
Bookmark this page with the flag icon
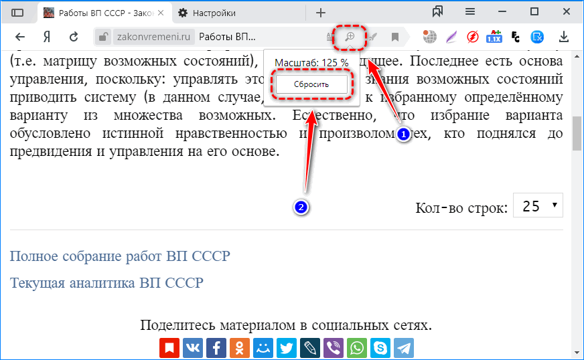394,37
